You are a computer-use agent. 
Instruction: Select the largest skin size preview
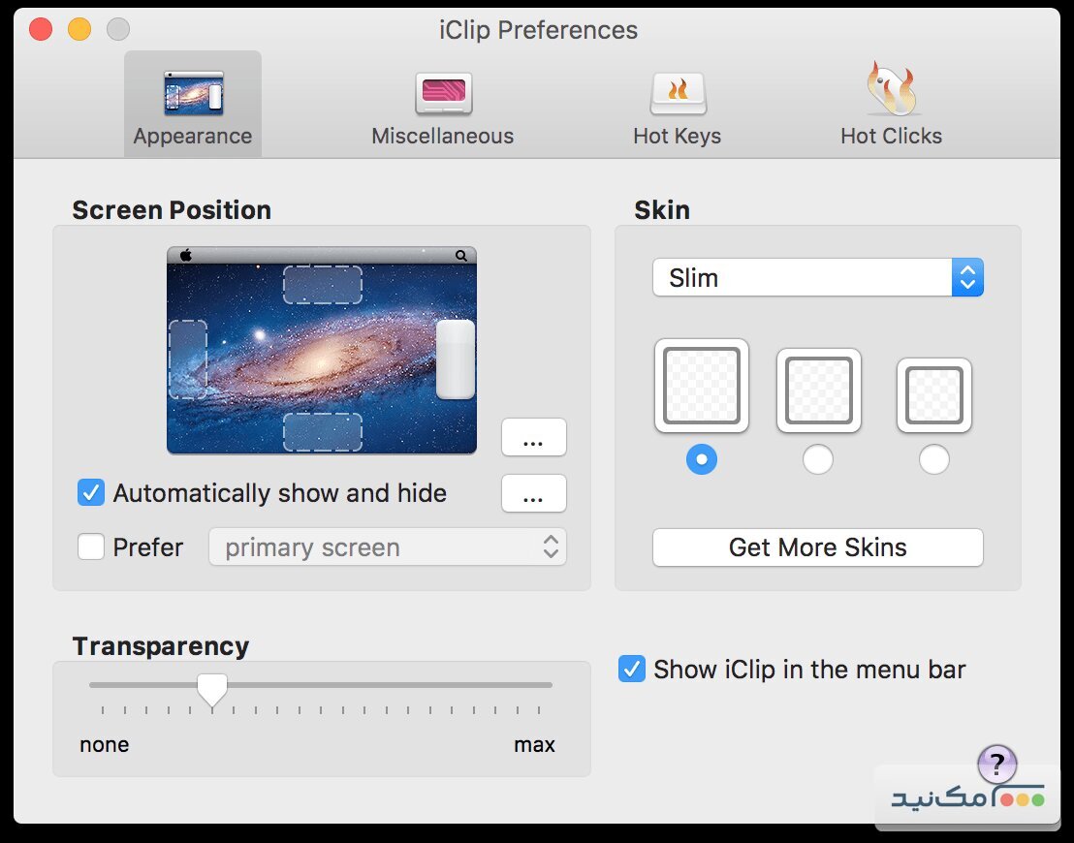point(702,386)
